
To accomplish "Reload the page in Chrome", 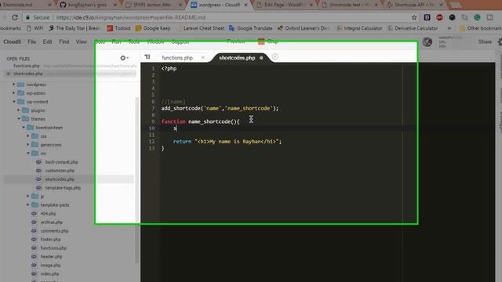I will (x=15, y=17).
